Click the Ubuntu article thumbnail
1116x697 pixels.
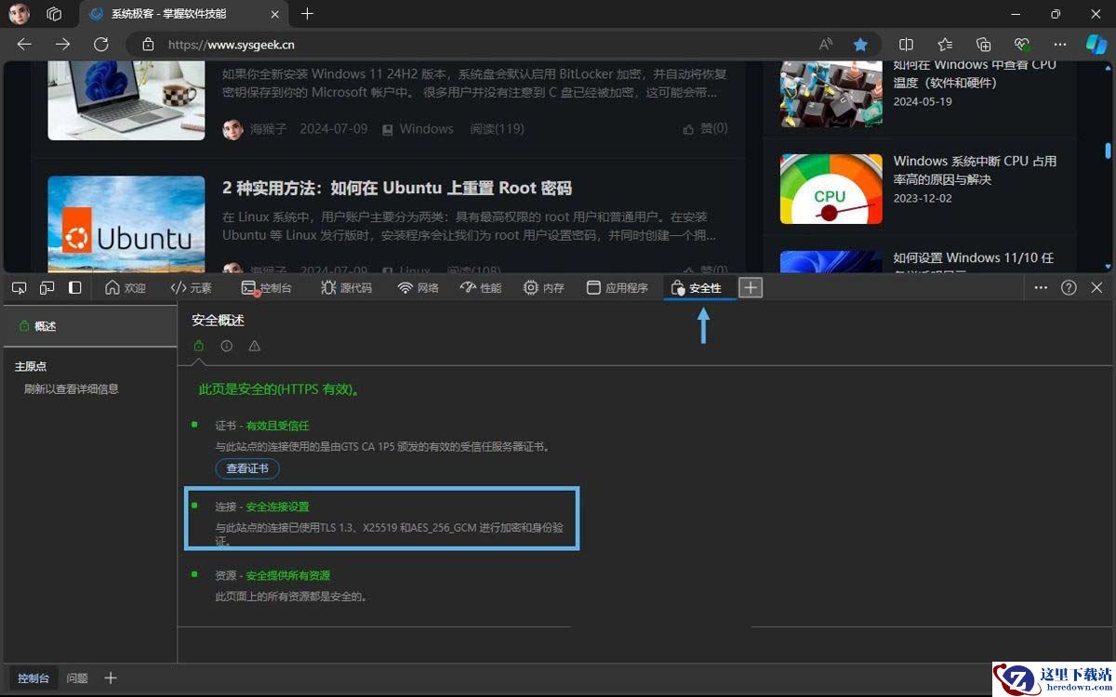pyautogui.click(x=126, y=224)
